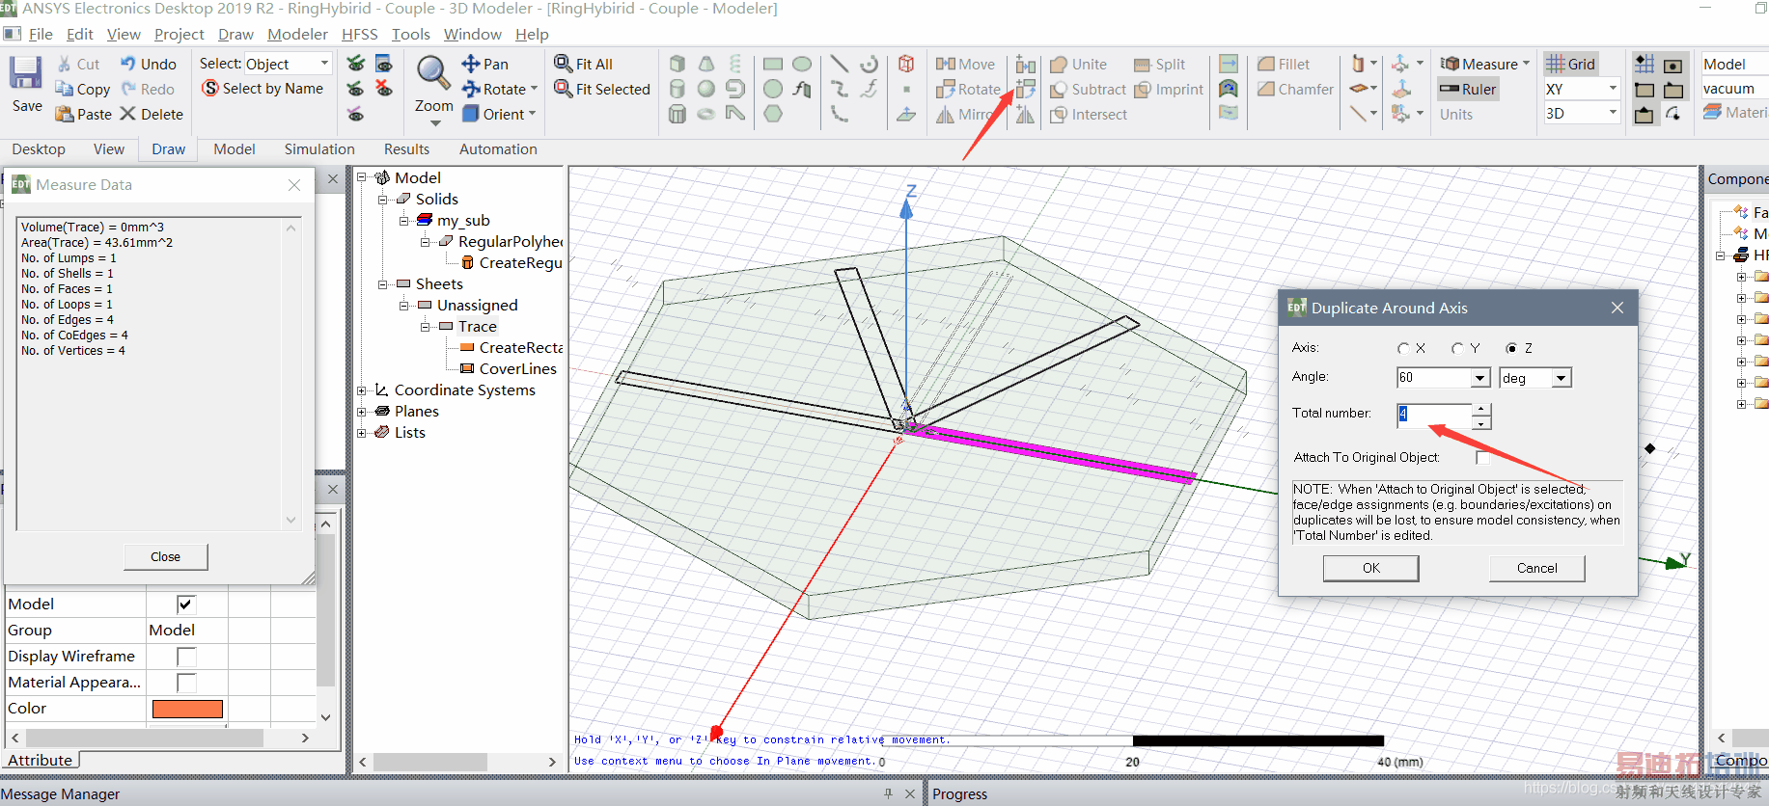
Task: Click the Undo arrow icon
Action: pyautogui.click(x=128, y=64)
